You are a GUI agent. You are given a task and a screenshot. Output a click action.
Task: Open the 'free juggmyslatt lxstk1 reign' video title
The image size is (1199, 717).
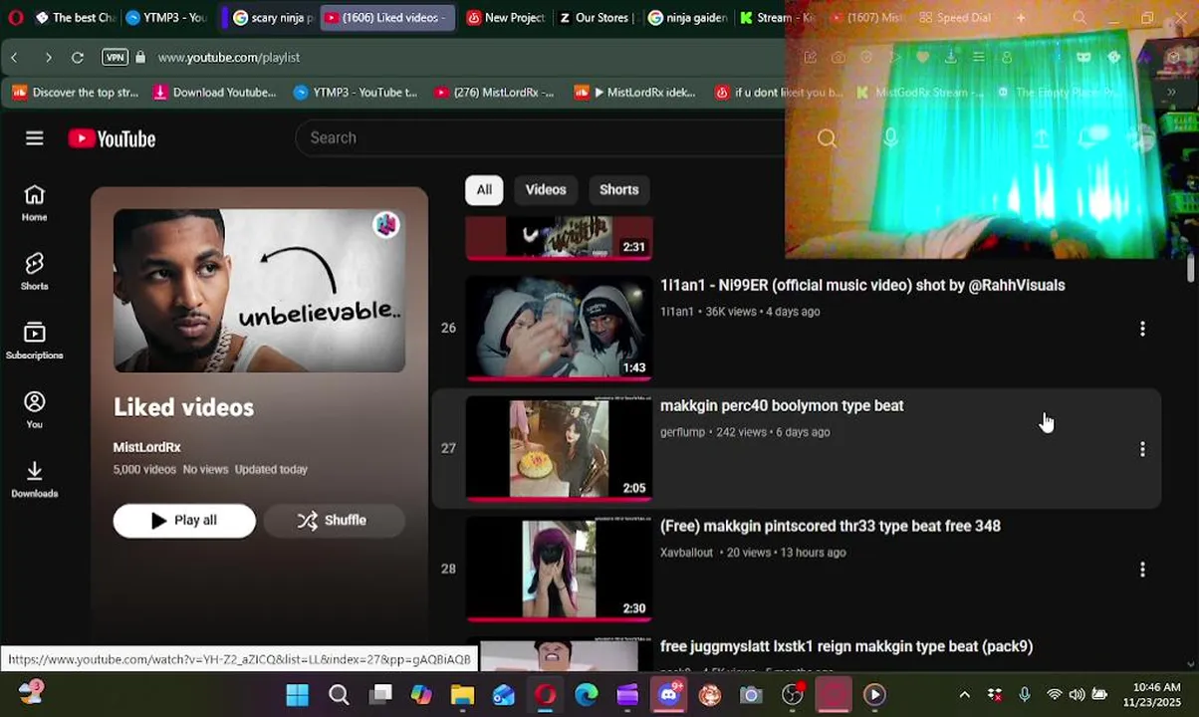(x=845, y=647)
